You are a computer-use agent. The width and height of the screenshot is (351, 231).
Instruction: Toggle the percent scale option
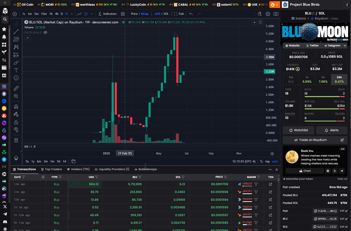pyautogui.click(x=261, y=161)
